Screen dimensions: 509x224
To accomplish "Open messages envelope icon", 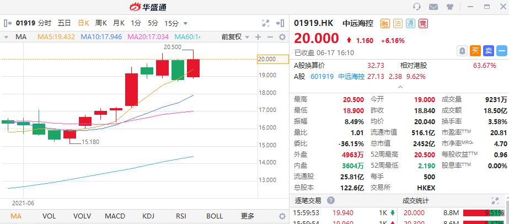I will click(433, 7).
